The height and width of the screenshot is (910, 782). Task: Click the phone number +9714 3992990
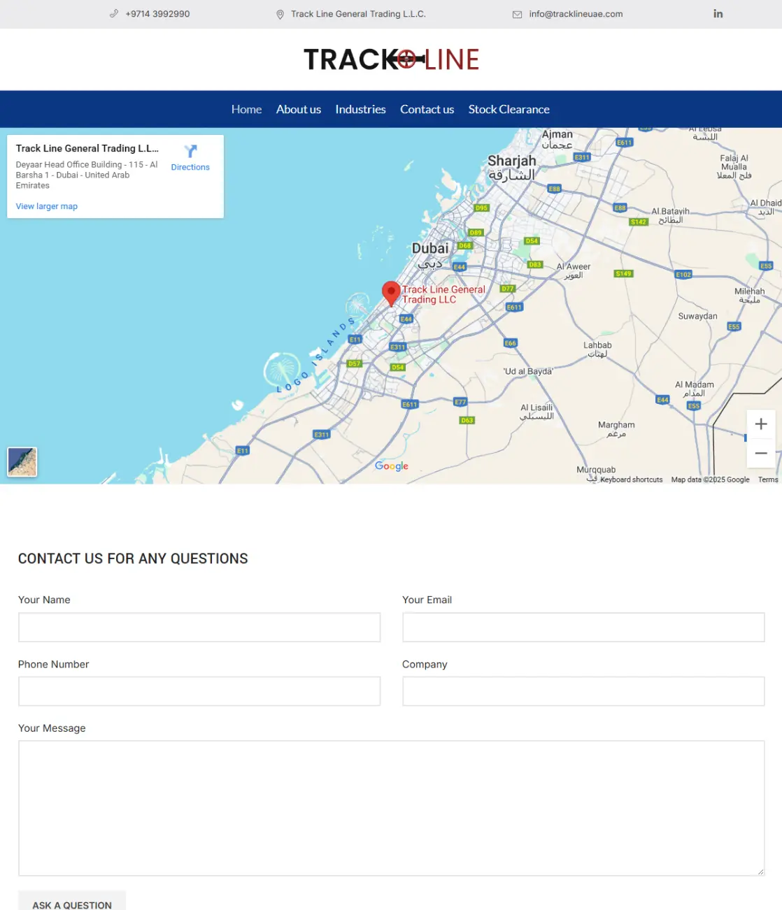coord(157,14)
